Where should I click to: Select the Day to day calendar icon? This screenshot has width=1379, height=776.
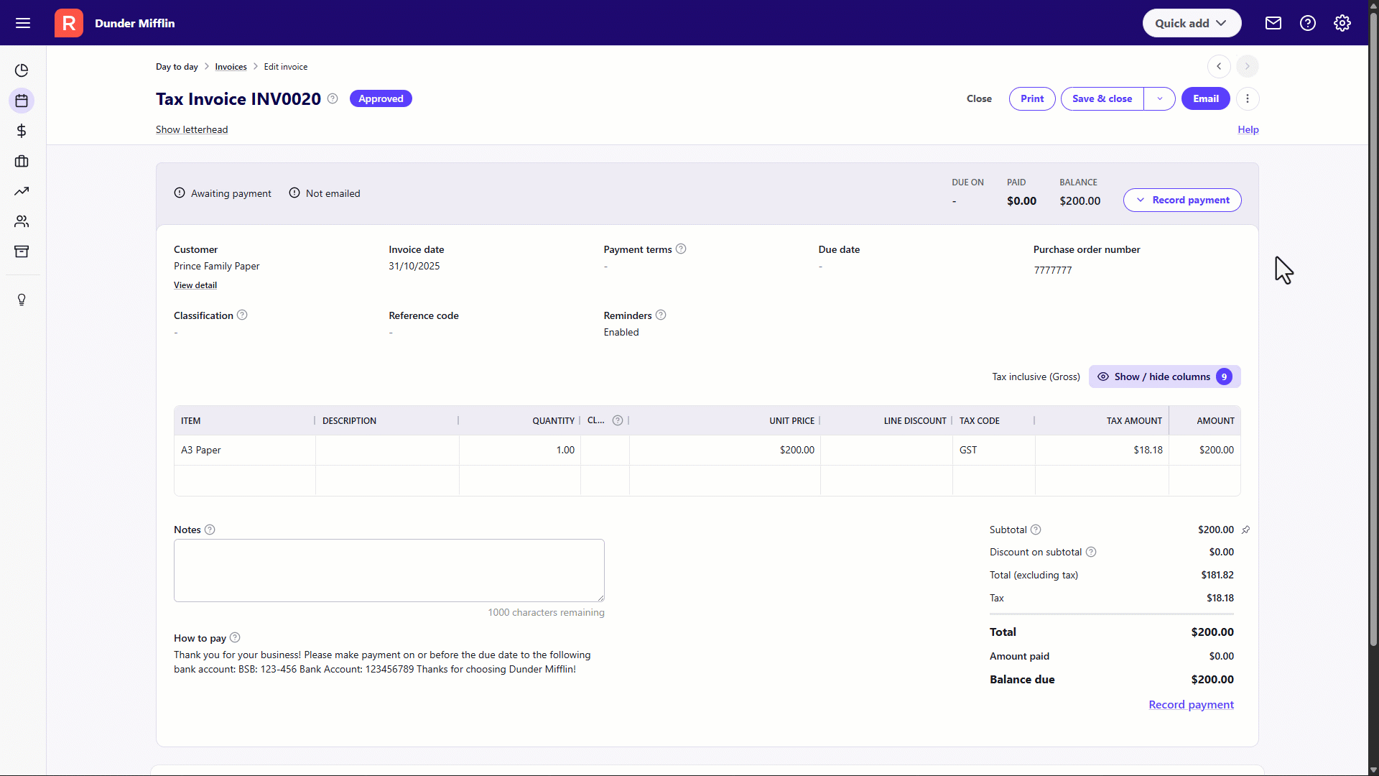coord(22,101)
